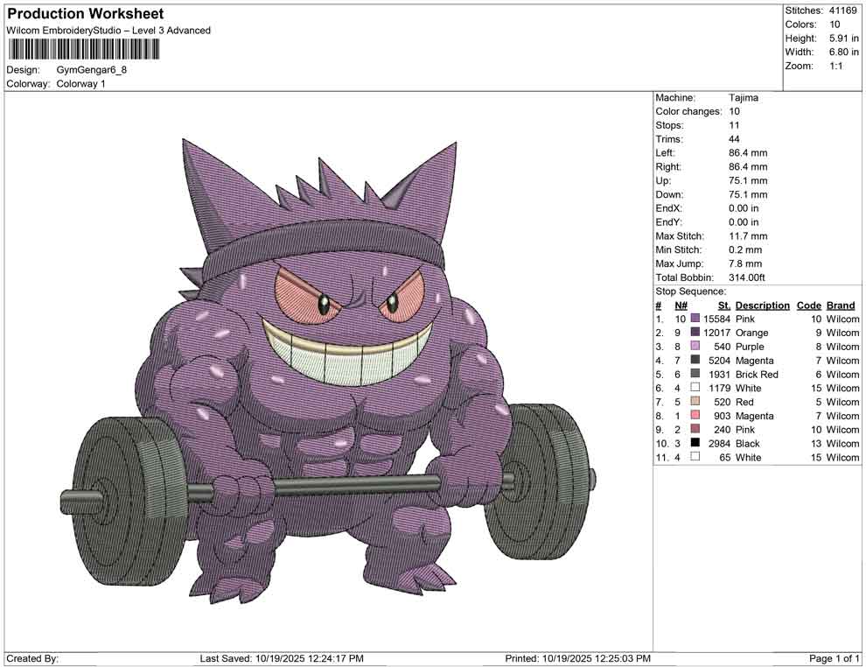
Task: Click the light purple swatch of the 540 Purple row
Action: (695, 347)
